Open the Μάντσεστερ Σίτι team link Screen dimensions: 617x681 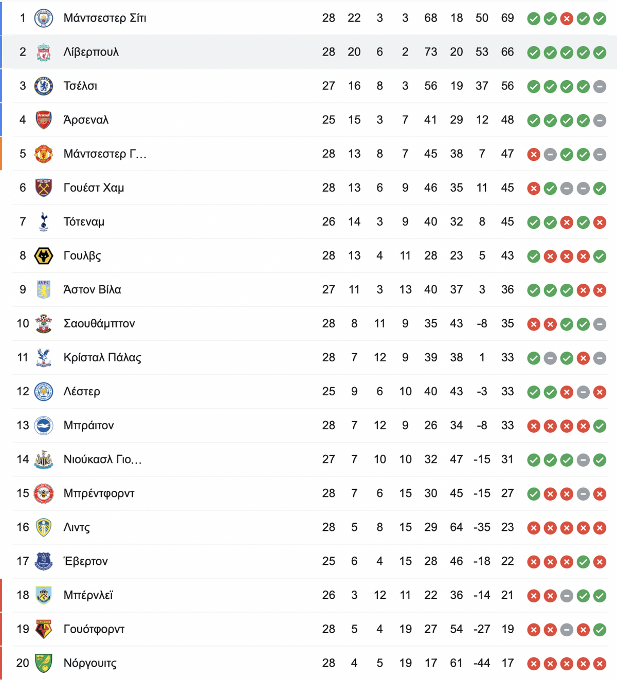point(105,18)
